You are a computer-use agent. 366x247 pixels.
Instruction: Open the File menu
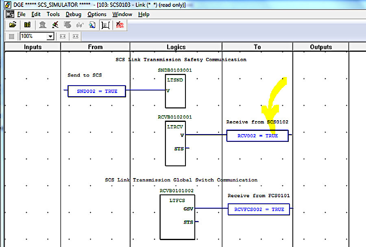pyautogui.click(x=21, y=14)
